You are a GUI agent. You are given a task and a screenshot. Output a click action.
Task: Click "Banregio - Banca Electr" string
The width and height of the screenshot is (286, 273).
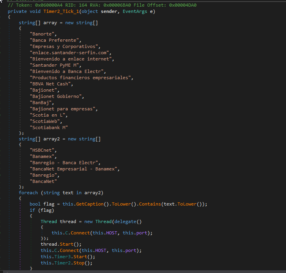64,163
